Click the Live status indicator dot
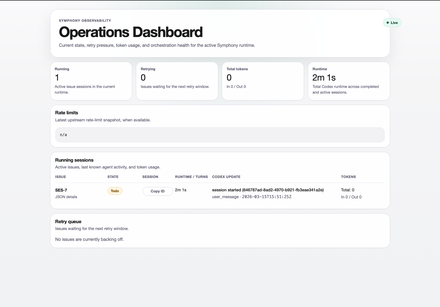The width and height of the screenshot is (440, 307). click(388, 23)
